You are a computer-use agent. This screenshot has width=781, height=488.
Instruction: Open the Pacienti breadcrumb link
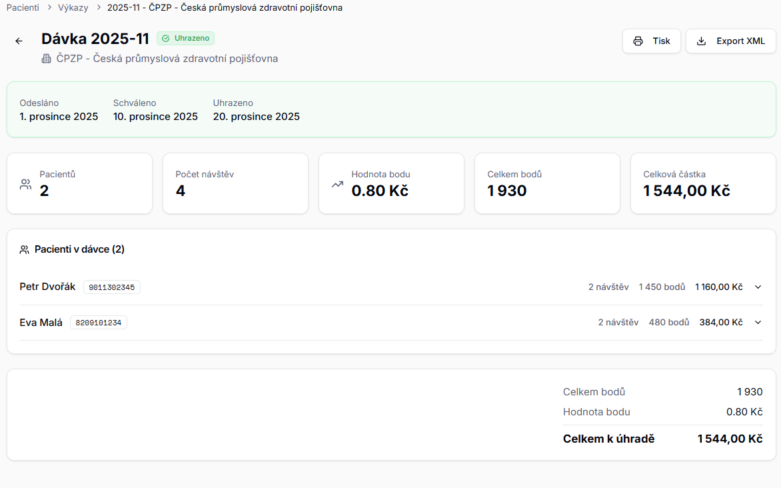coord(23,7)
